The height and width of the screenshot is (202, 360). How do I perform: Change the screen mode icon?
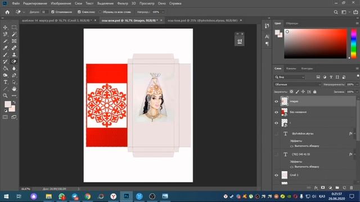coord(14,117)
